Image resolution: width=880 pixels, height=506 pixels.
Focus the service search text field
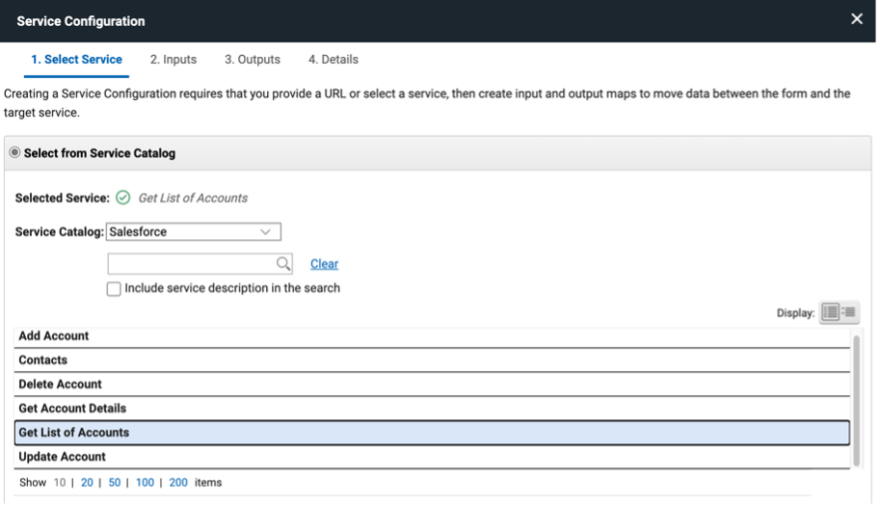[191, 264]
